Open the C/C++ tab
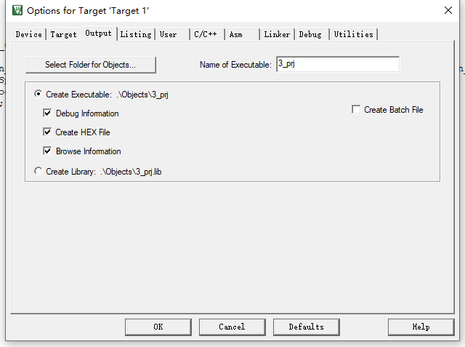Image resolution: width=465 pixels, height=347 pixels. 205,34
